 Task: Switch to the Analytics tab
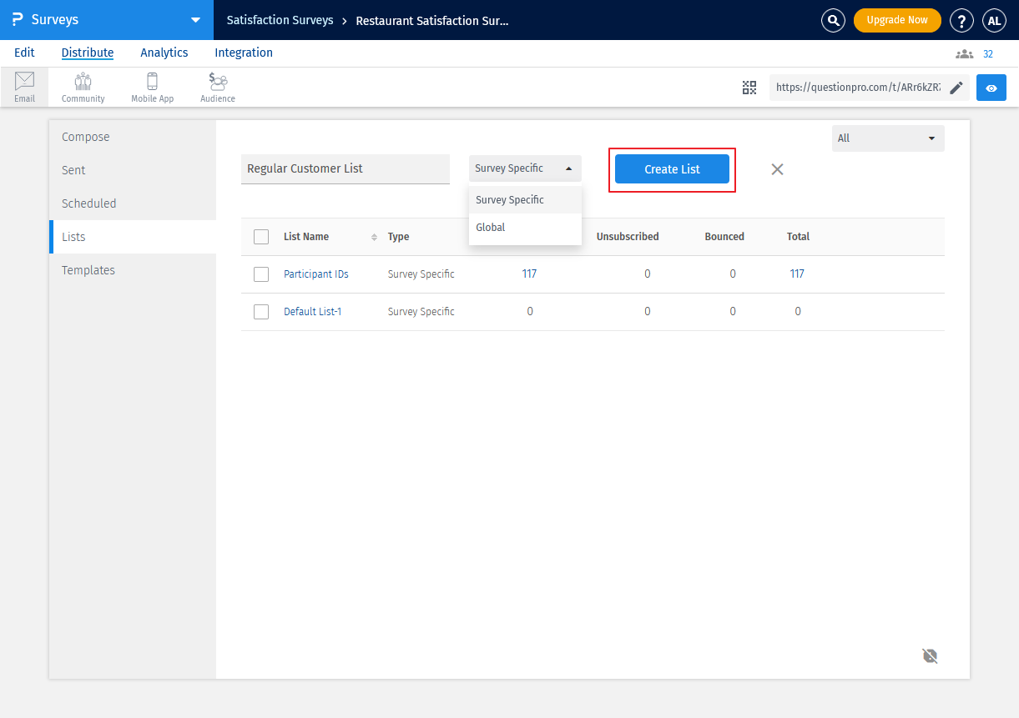click(x=164, y=53)
